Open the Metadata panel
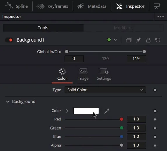 (x=92, y=6)
